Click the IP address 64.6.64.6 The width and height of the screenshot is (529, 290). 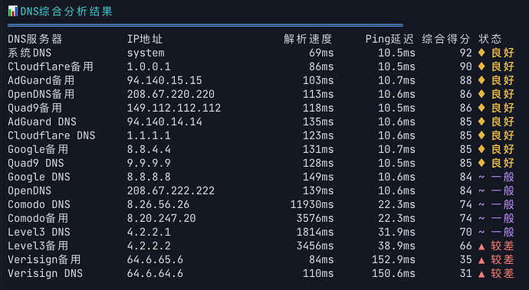(x=155, y=274)
